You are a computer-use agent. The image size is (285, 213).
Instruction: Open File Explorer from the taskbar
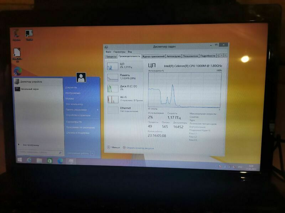click(39, 161)
